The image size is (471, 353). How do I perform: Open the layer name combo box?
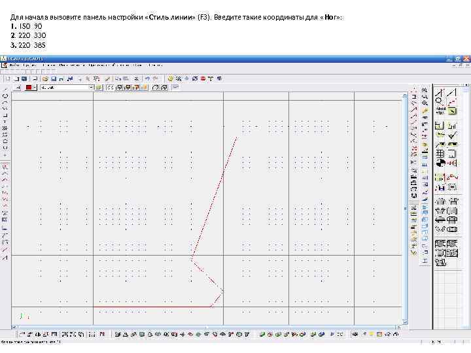coord(67,88)
